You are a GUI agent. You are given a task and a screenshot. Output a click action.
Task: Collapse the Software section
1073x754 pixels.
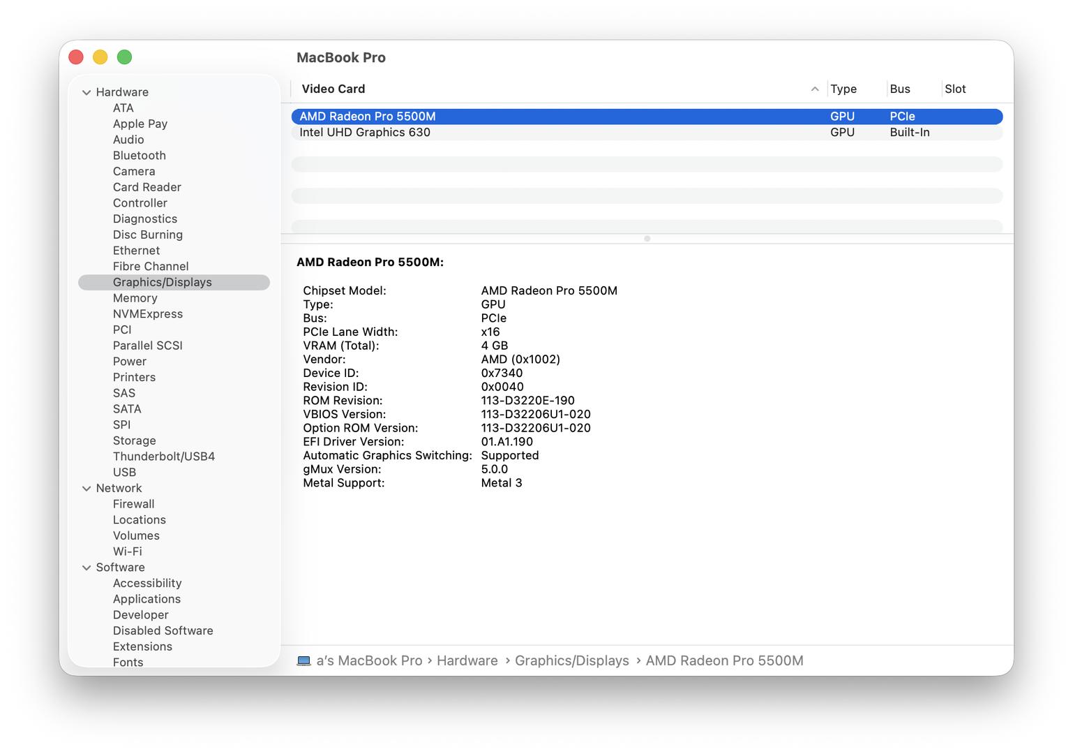(87, 568)
